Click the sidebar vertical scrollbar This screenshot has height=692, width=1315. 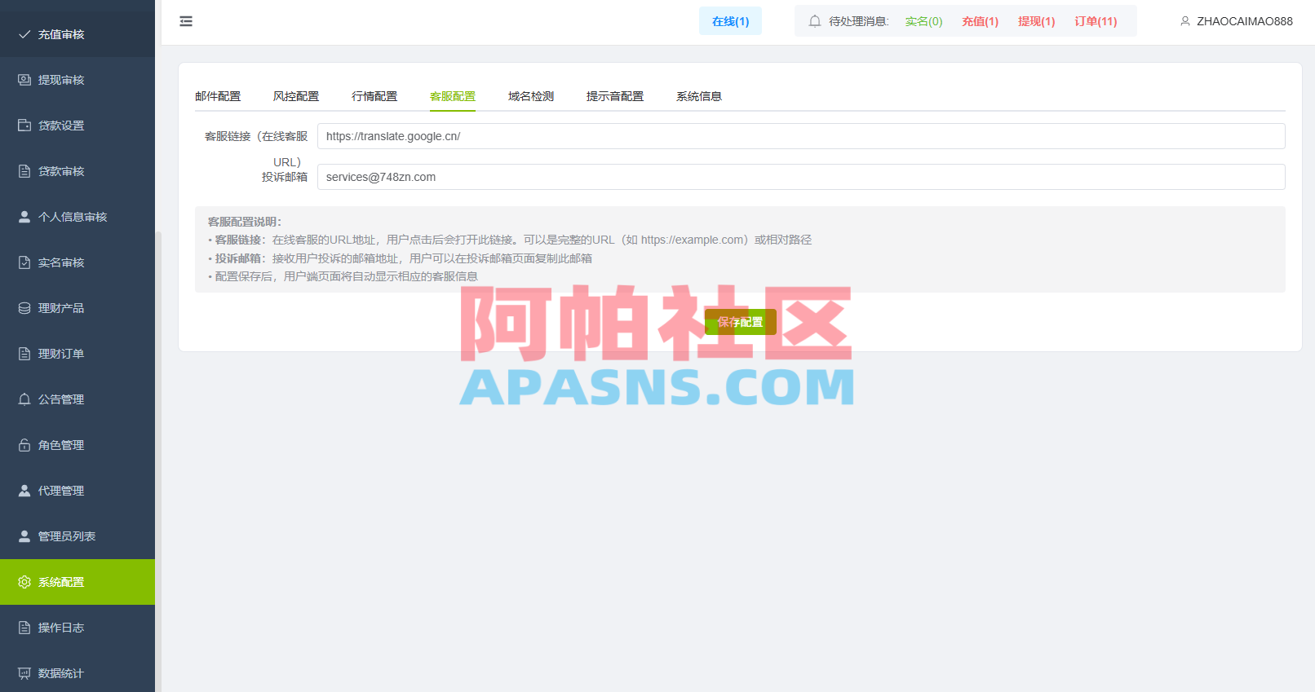point(158,461)
